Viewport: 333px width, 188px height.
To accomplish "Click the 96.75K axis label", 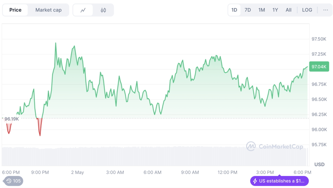I will (319, 84).
